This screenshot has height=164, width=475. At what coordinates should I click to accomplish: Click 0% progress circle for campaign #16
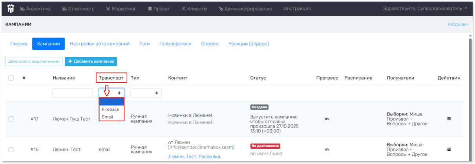[x=327, y=149]
